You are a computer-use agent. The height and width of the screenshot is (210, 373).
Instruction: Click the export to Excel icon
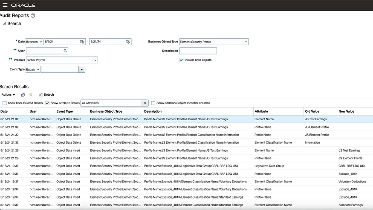[23, 94]
